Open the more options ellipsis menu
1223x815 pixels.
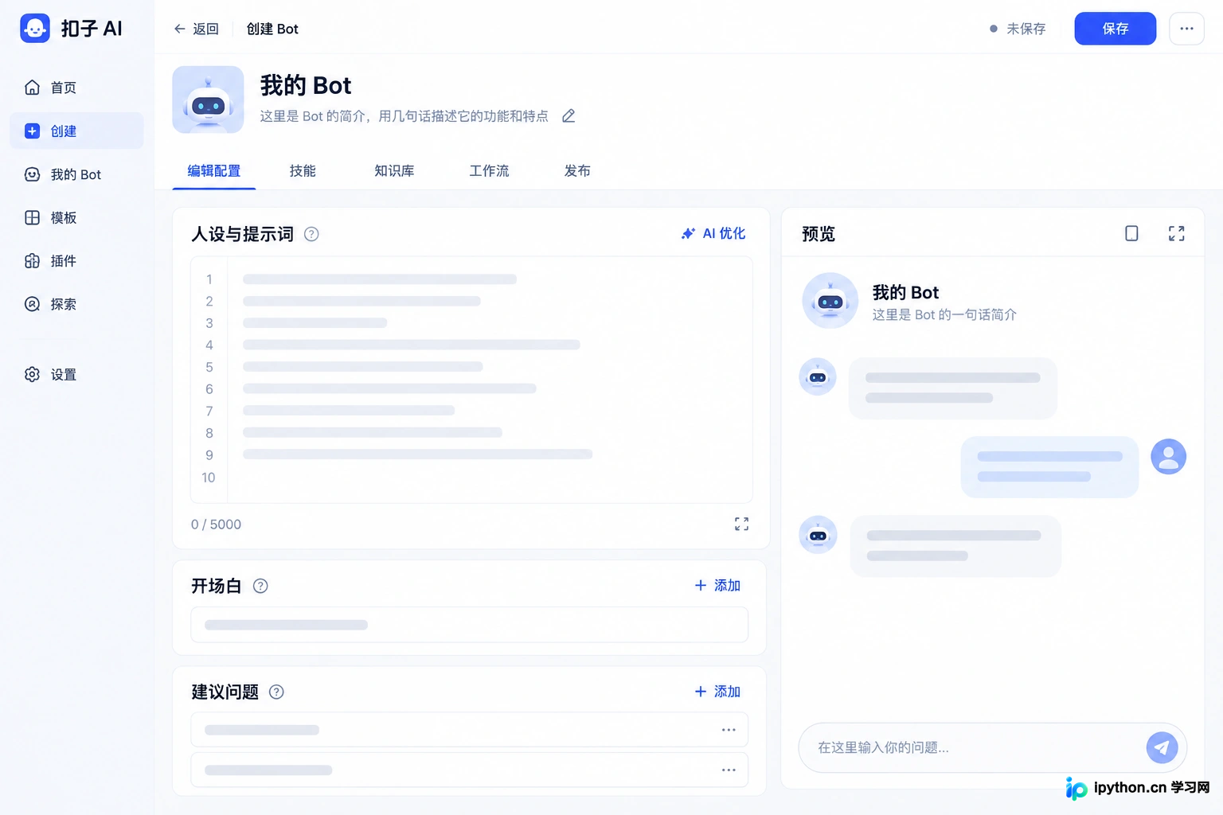click(1186, 29)
